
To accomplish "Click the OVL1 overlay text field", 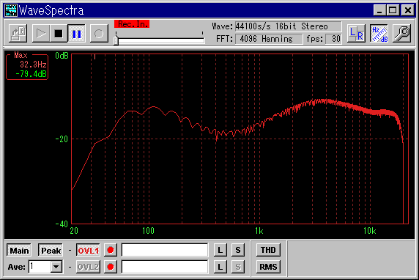I will point(165,251).
